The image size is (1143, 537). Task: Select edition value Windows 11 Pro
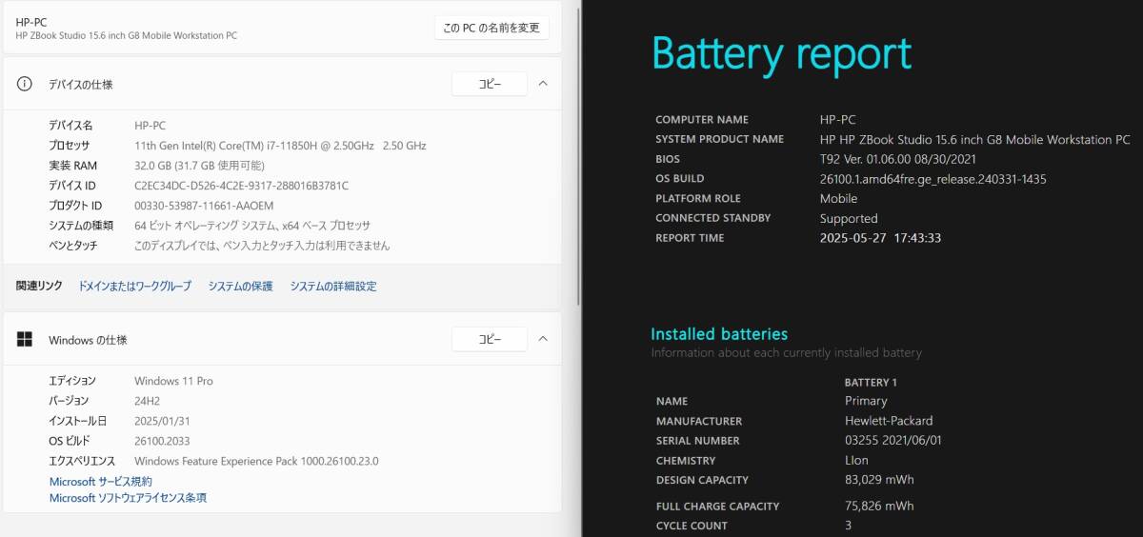pos(173,381)
